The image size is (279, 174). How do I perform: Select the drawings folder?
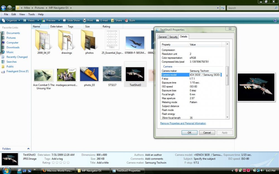[x=67, y=42]
